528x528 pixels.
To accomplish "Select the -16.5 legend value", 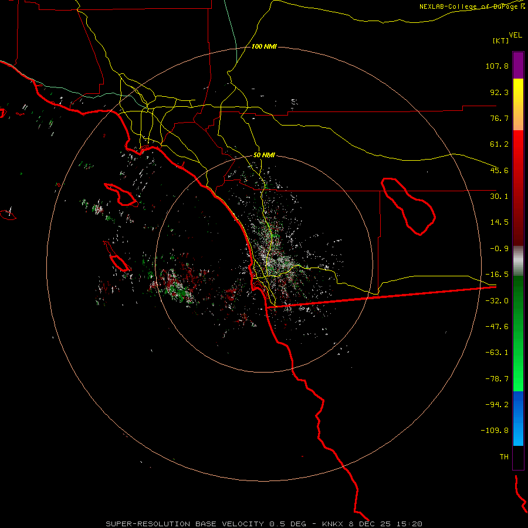I will [497, 275].
